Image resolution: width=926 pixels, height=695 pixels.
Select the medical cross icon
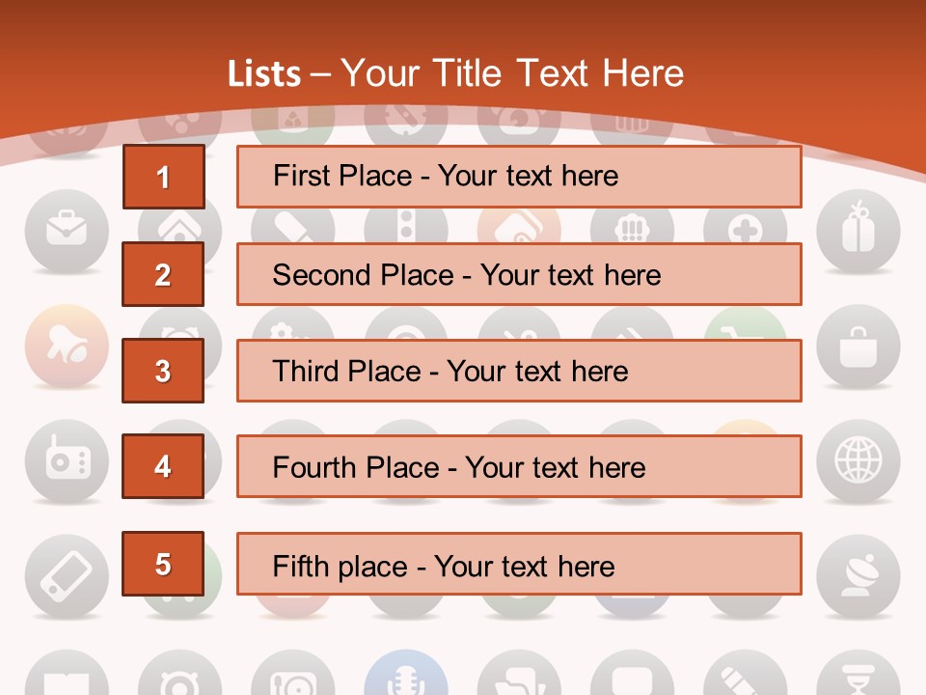pyautogui.click(x=745, y=228)
